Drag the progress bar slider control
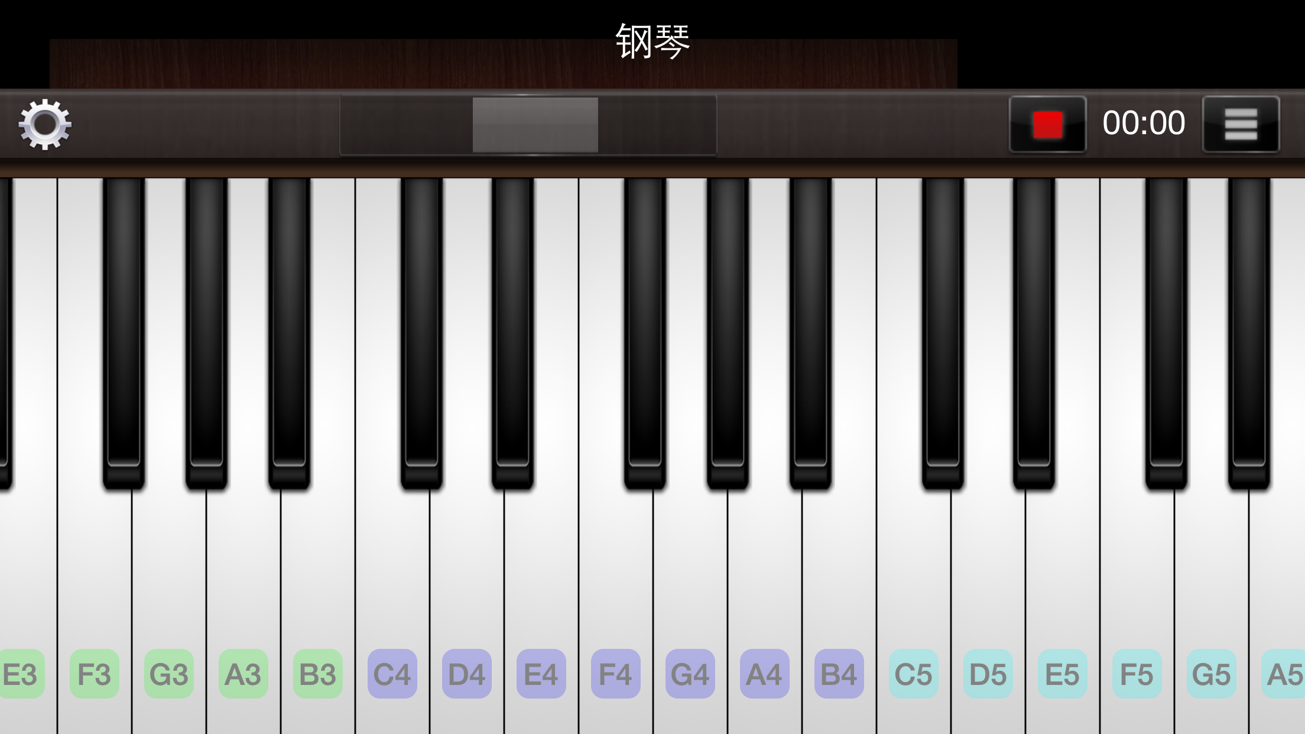The height and width of the screenshot is (734, 1305). coord(534,123)
